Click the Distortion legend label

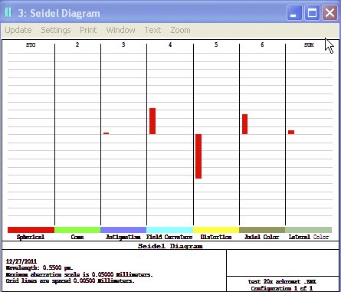(216, 237)
